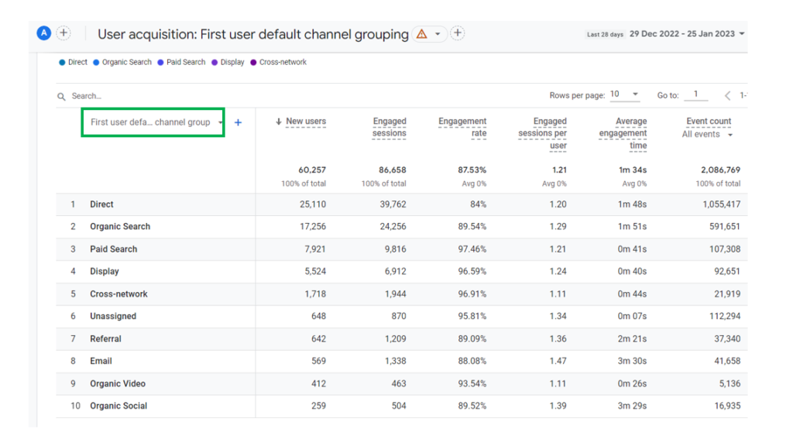This screenshot has height=446, width=793.
Task: Click the Go to page number field
Action: point(696,94)
